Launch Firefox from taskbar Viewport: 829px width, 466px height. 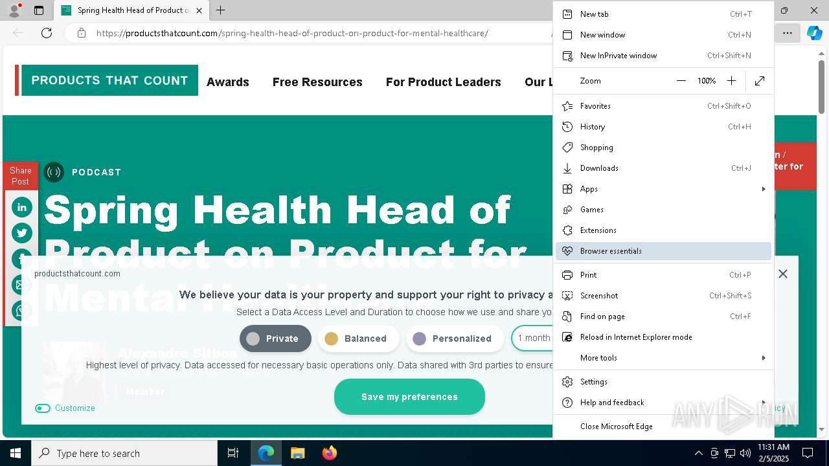click(330, 453)
